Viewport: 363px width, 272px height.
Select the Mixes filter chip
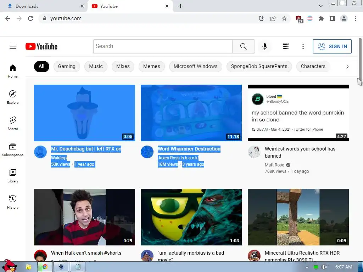point(123,66)
